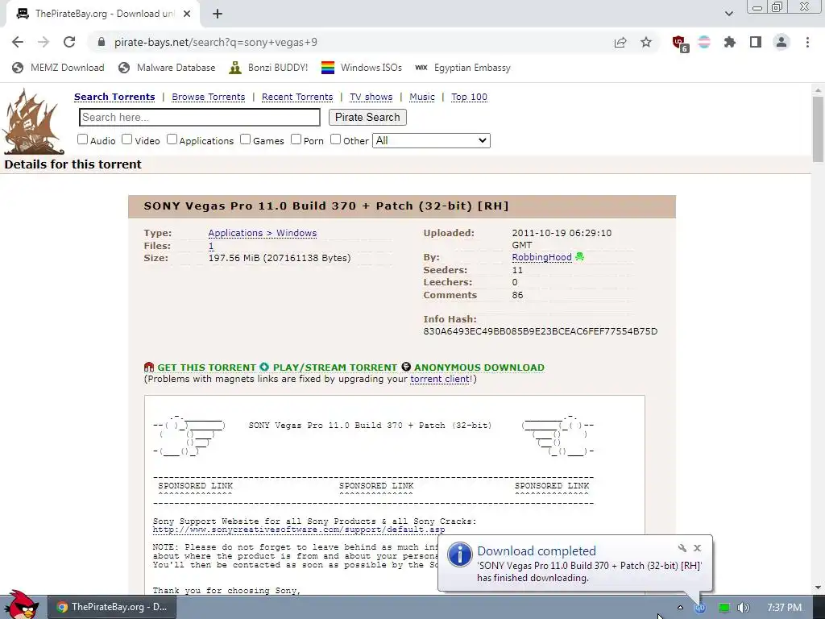825x619 pixels.
Task: Open RobbingHood uploader profile
Action: 542,257
